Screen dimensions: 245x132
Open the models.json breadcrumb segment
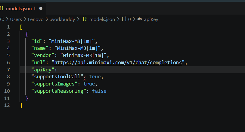point(102,19)
